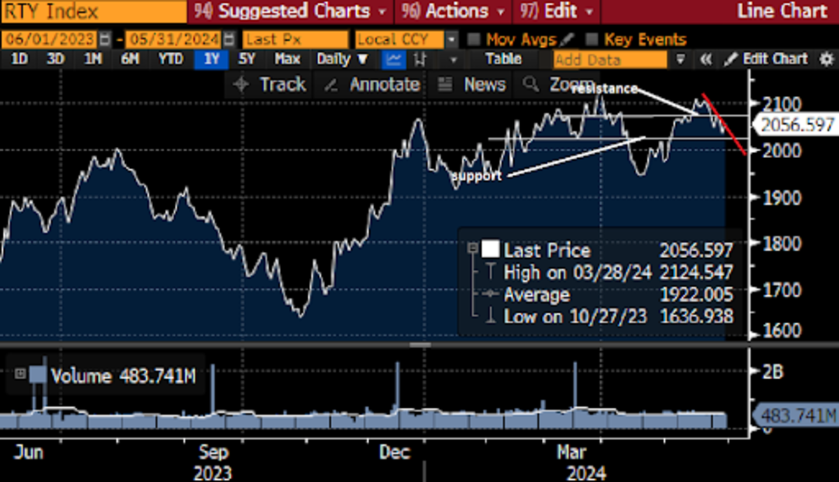Activate the Track crosshair tool
The height and width of the screenshot is (482, 839).
[270, 85]
